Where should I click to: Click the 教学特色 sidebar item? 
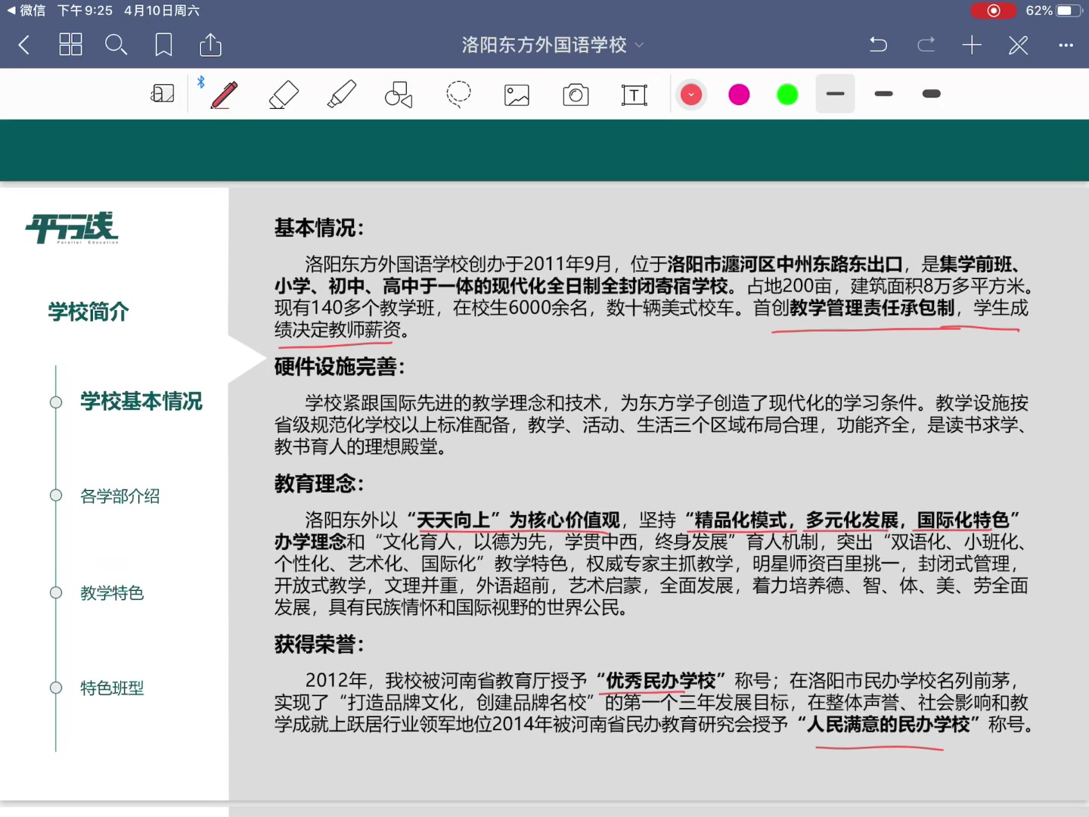112,592
